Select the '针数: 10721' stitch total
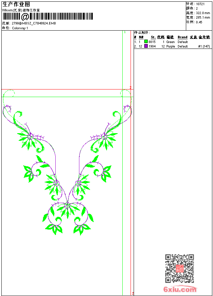Screen dimensions: 213x296 [x=195, y=4]
